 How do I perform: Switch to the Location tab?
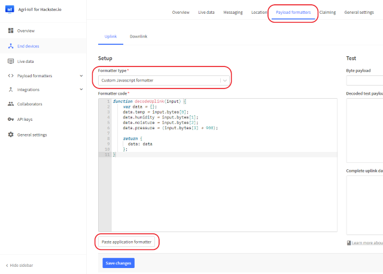(259, 12)
